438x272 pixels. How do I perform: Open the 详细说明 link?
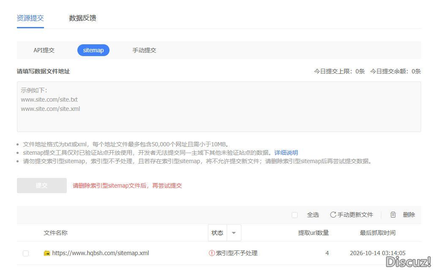(x=286, y=153)
